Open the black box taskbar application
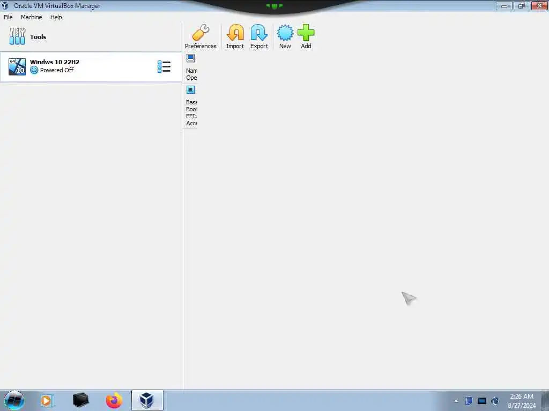 80,400
